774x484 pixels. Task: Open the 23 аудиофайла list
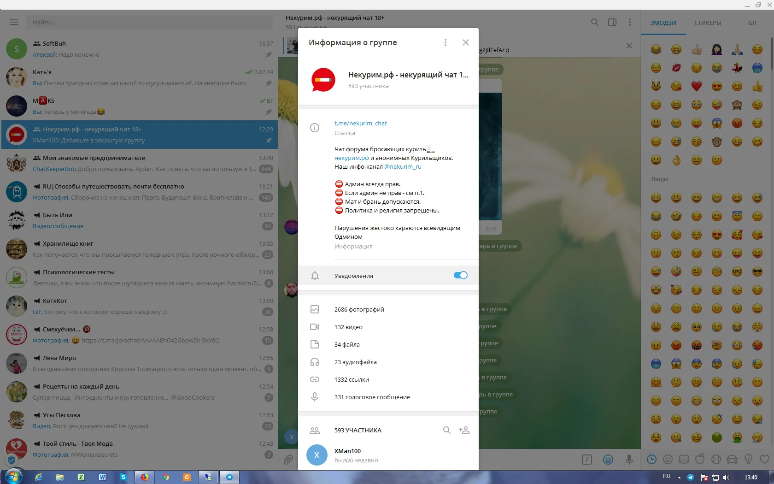coord(388,362)
